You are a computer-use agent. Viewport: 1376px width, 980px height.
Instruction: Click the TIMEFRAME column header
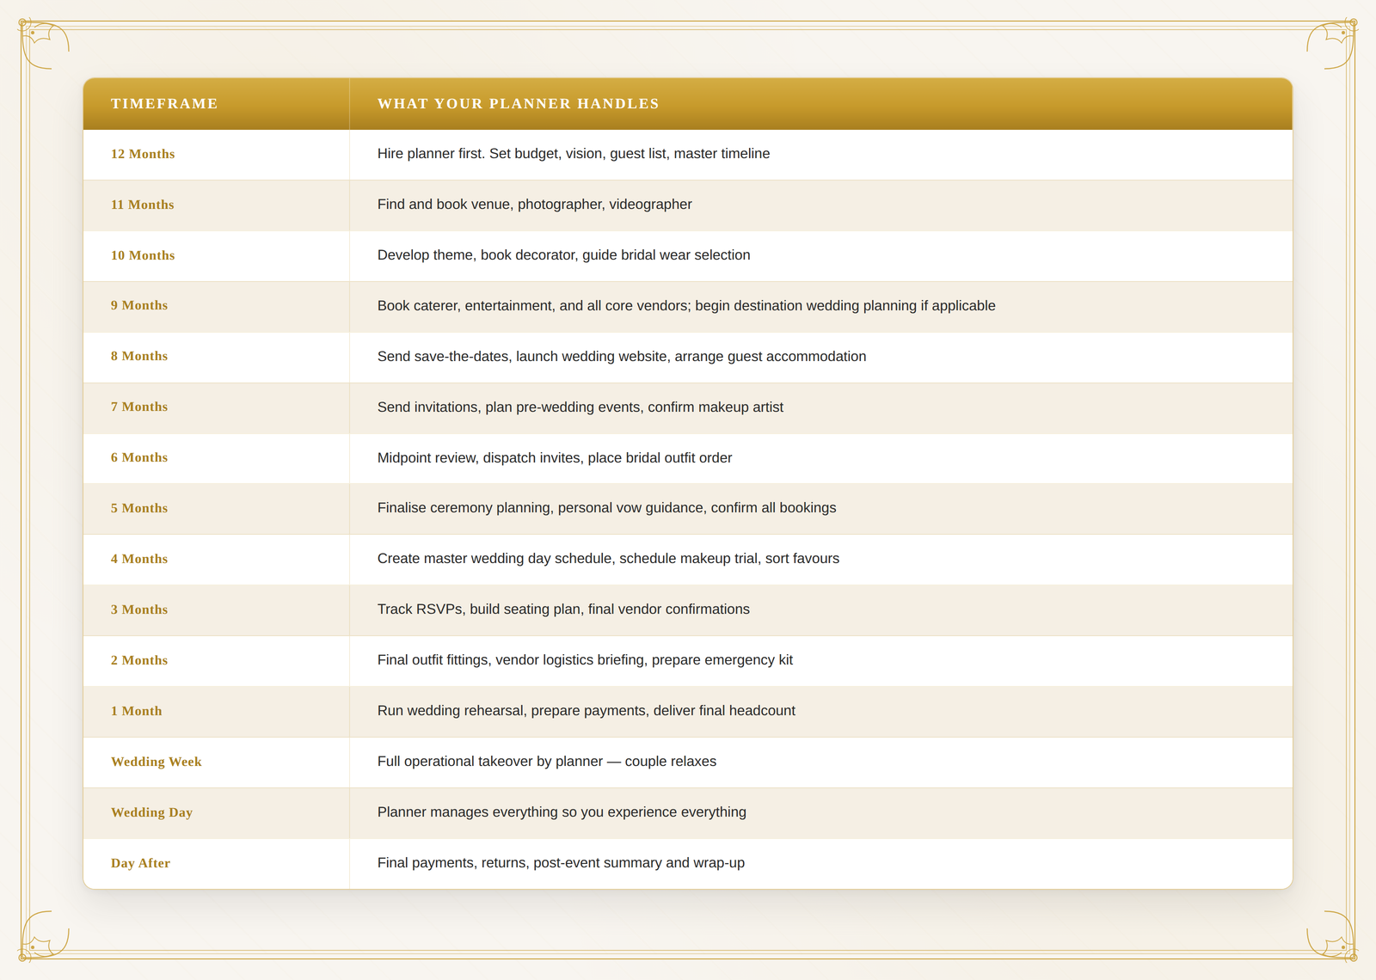click(164, 104)
